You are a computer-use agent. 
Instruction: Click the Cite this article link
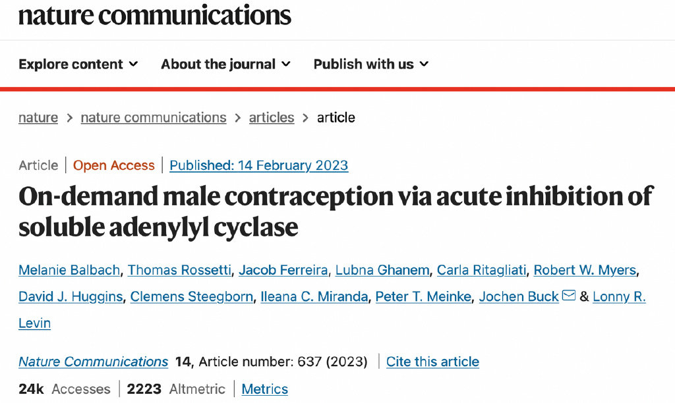coord(432,362)
